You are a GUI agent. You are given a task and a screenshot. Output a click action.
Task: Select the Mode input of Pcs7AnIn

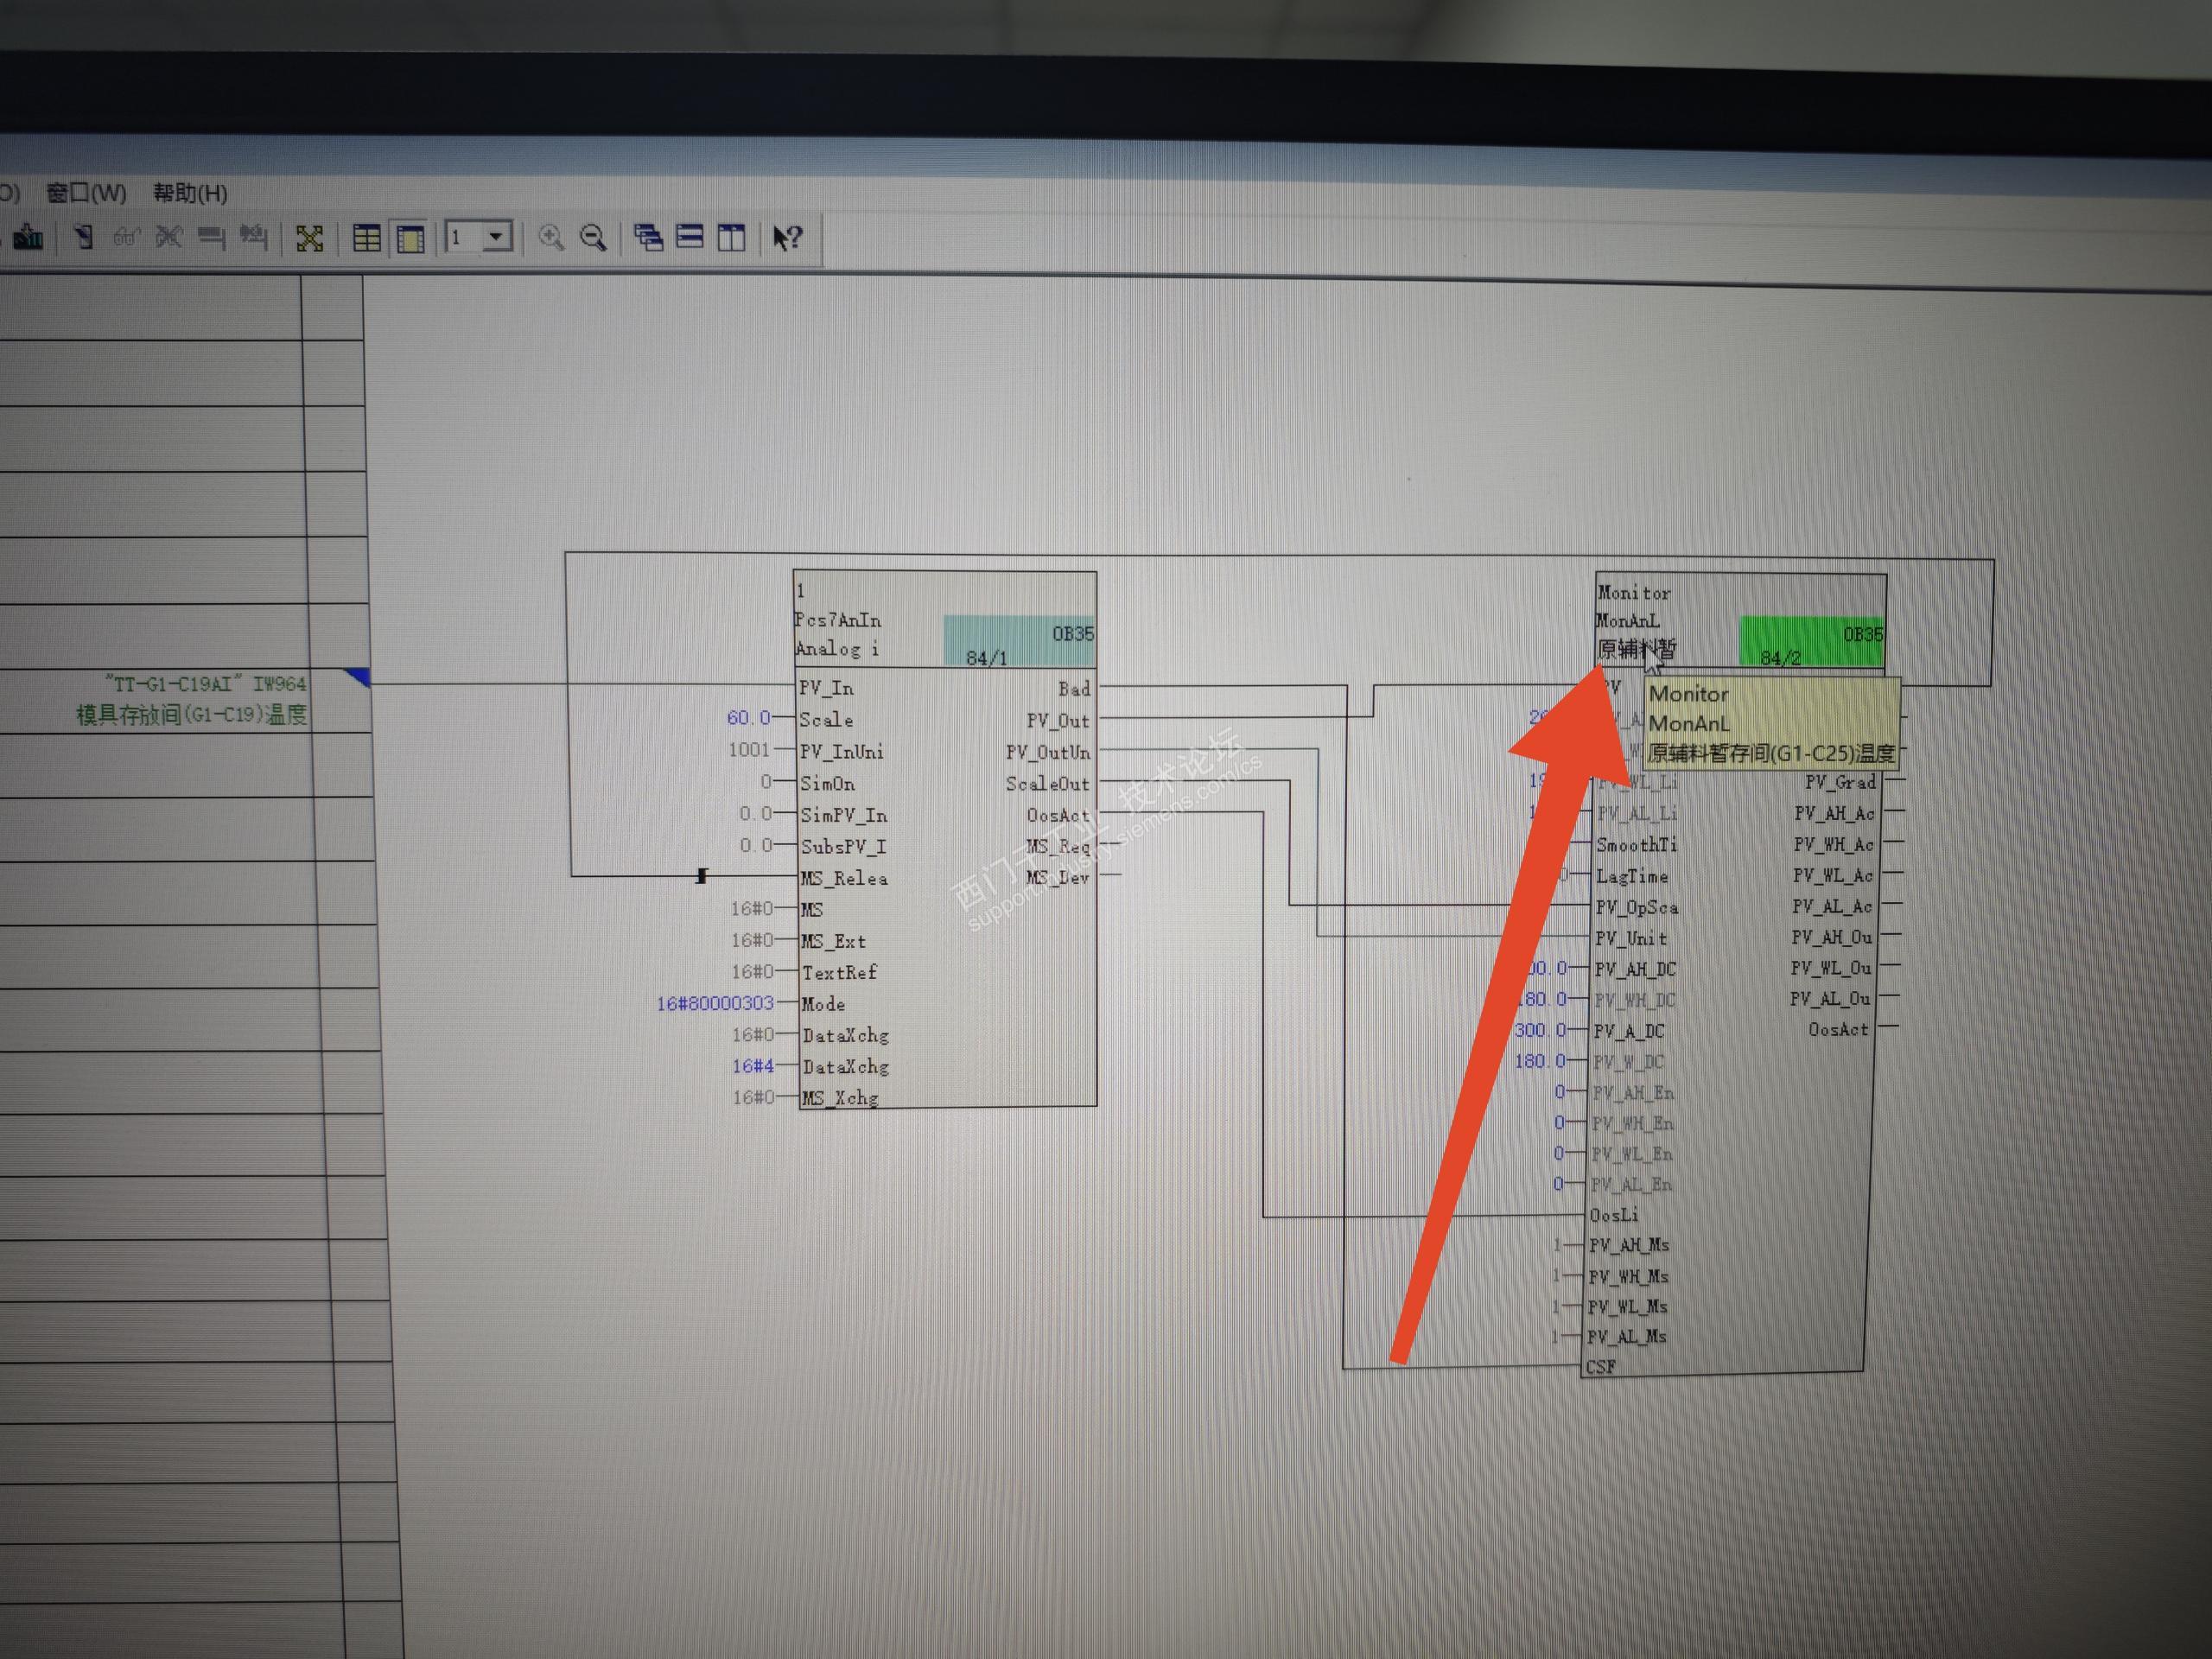click(x=823, y=1004)
